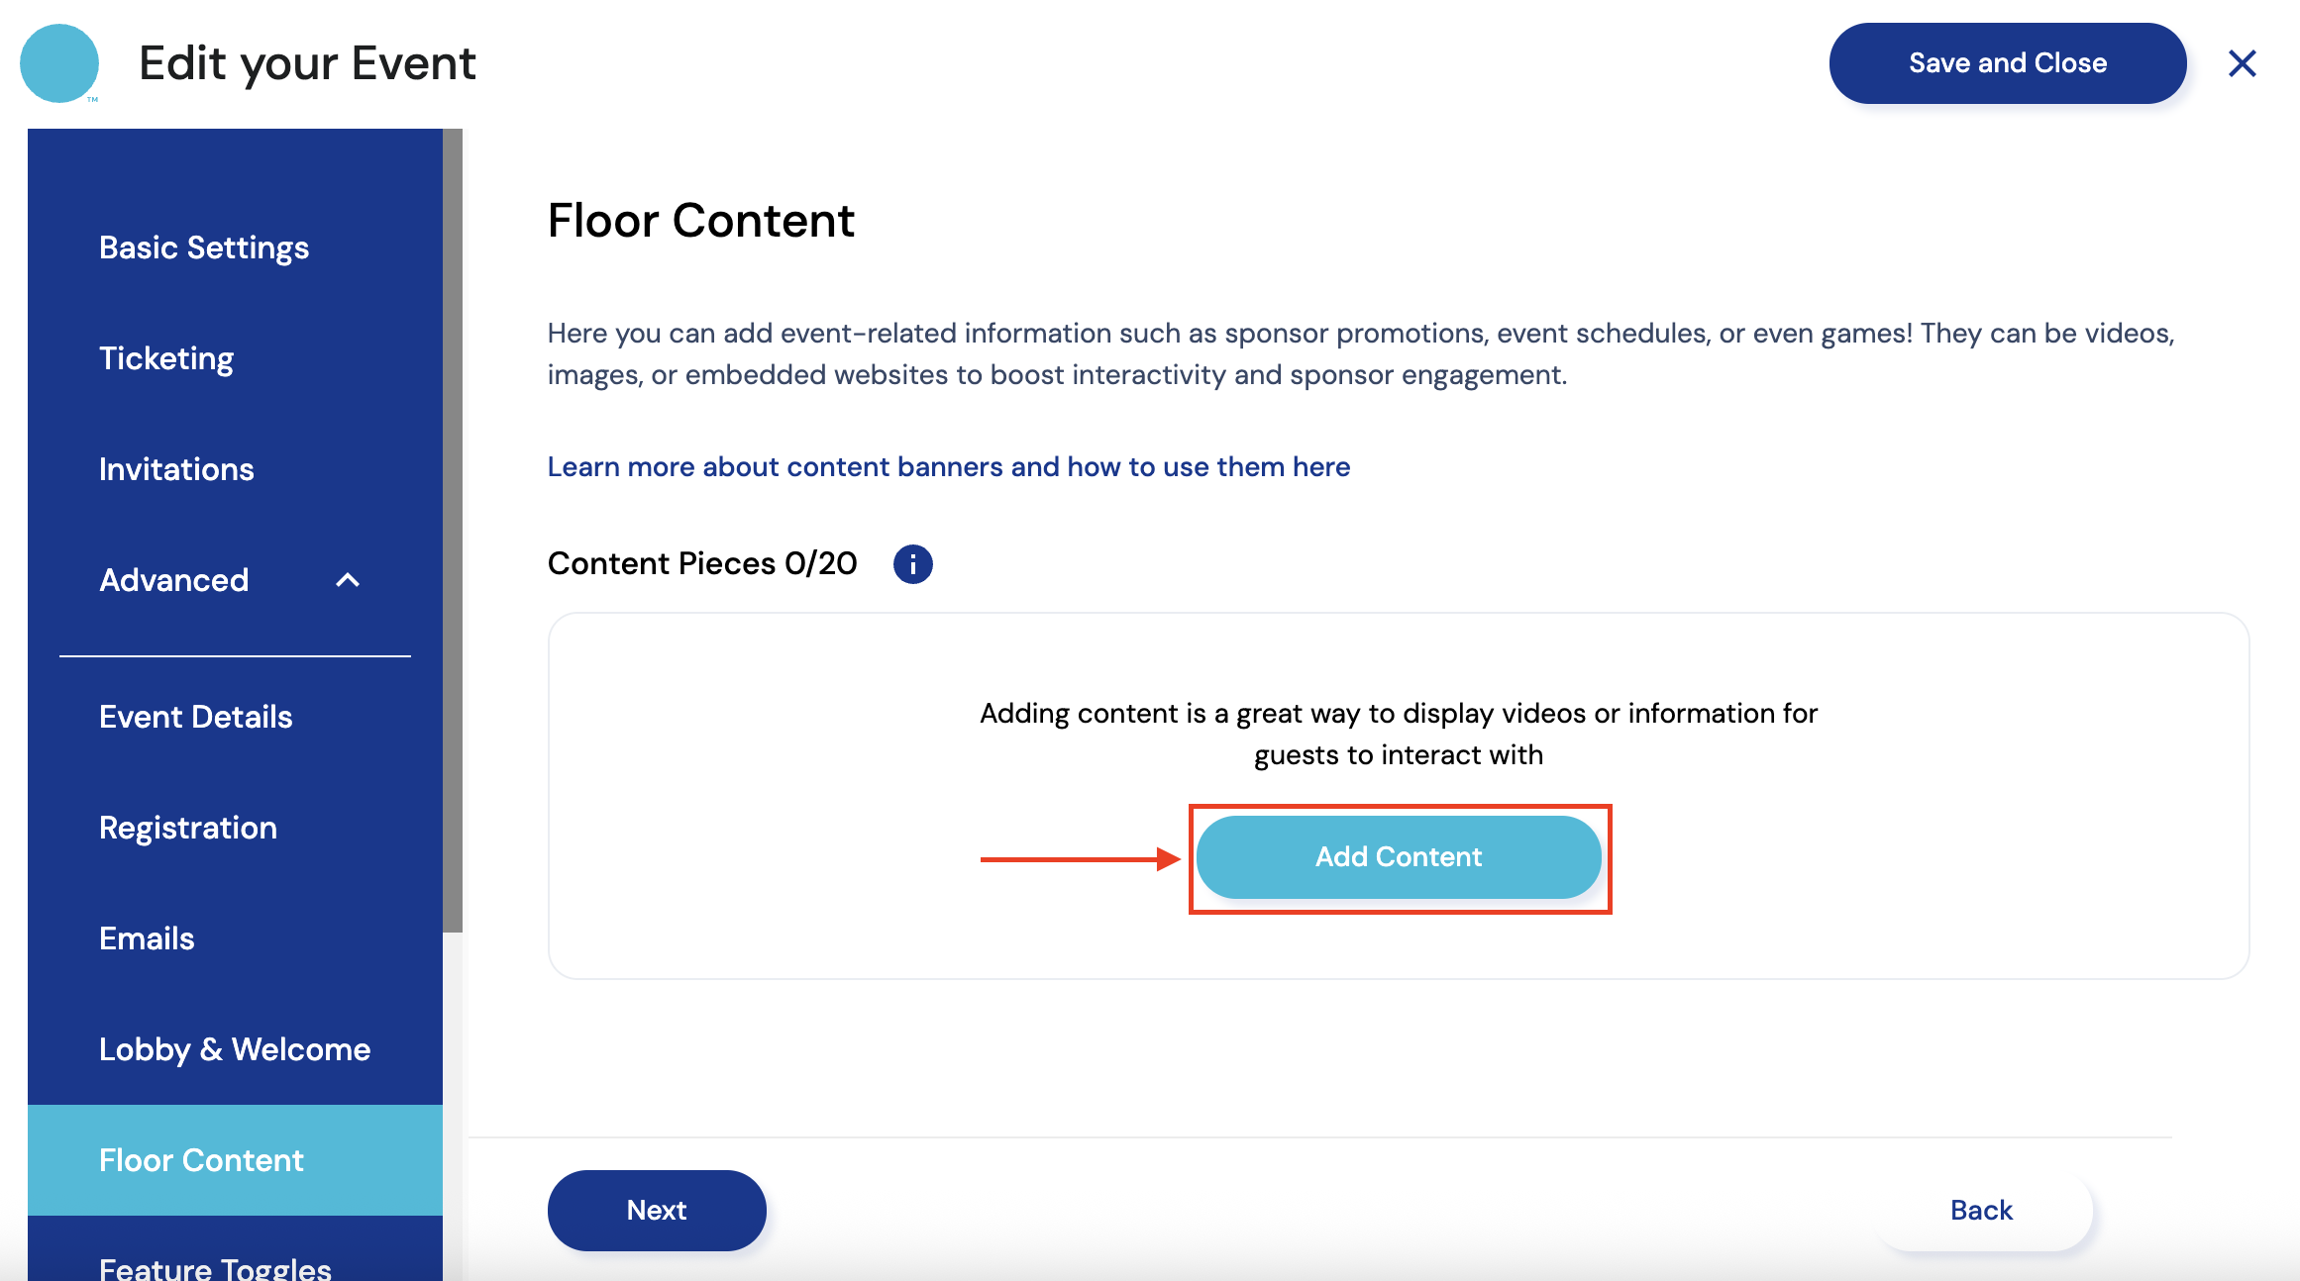Open the Emails section
Viewport: 2300px width, 1281px height.
tap(147, 938)
